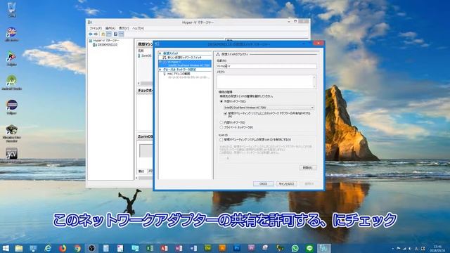Click the OK button in Virtual Switch Manager

pyautogui.click(x=263, y=183)
